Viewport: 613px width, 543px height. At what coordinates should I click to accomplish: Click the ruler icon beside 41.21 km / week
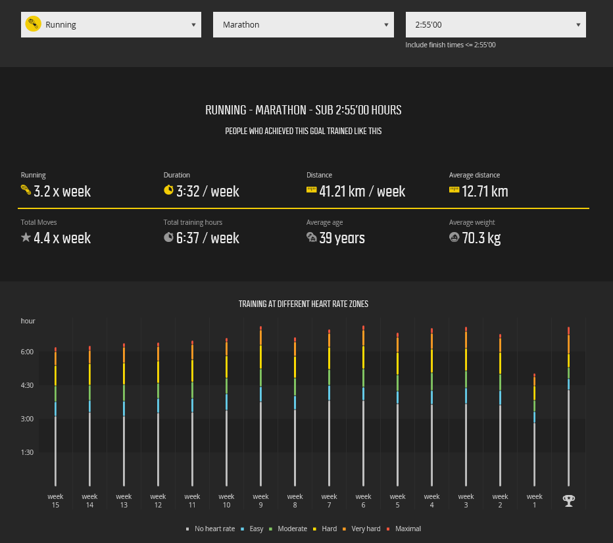(x=312, y=190)
